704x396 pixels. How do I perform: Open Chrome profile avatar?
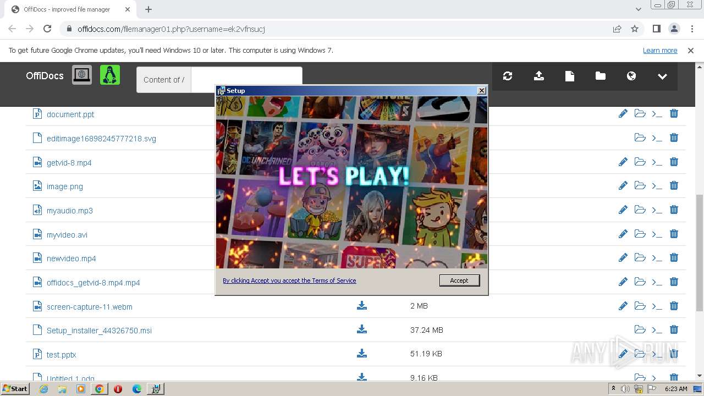tap(674, 29)
